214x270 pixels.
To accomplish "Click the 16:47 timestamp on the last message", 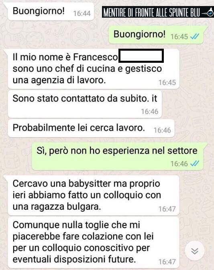I will tap(167, 262).
